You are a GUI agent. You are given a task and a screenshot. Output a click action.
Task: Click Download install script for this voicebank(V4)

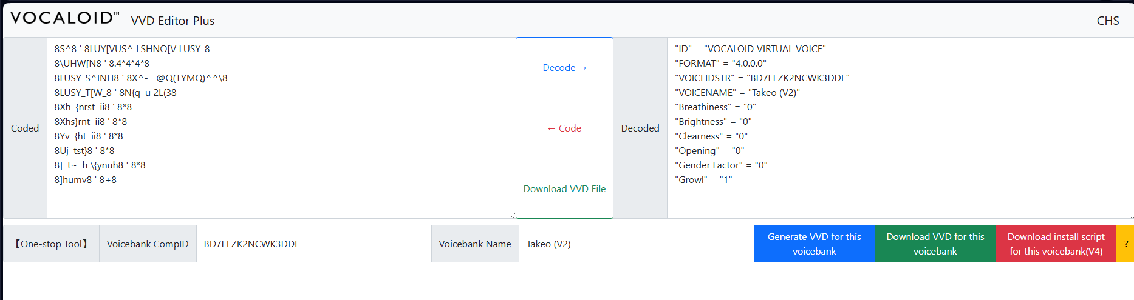(x=1056, y=244)
